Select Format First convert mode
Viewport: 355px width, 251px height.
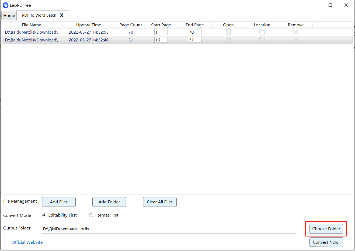[x=91, y=215]
